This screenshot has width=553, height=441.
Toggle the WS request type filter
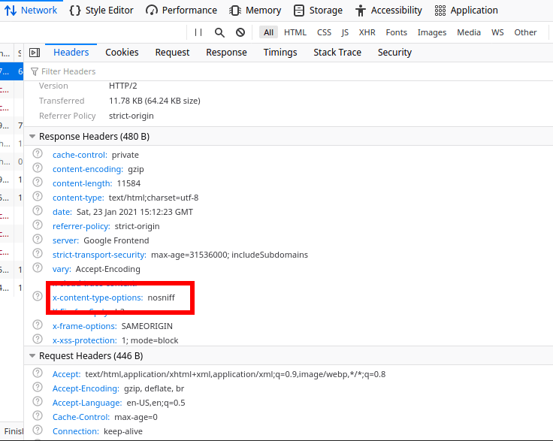(497, 32)
